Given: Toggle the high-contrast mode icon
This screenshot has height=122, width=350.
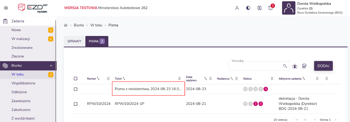Looking at the screenshot, I should pyautogui.click(x=248, y=8).
